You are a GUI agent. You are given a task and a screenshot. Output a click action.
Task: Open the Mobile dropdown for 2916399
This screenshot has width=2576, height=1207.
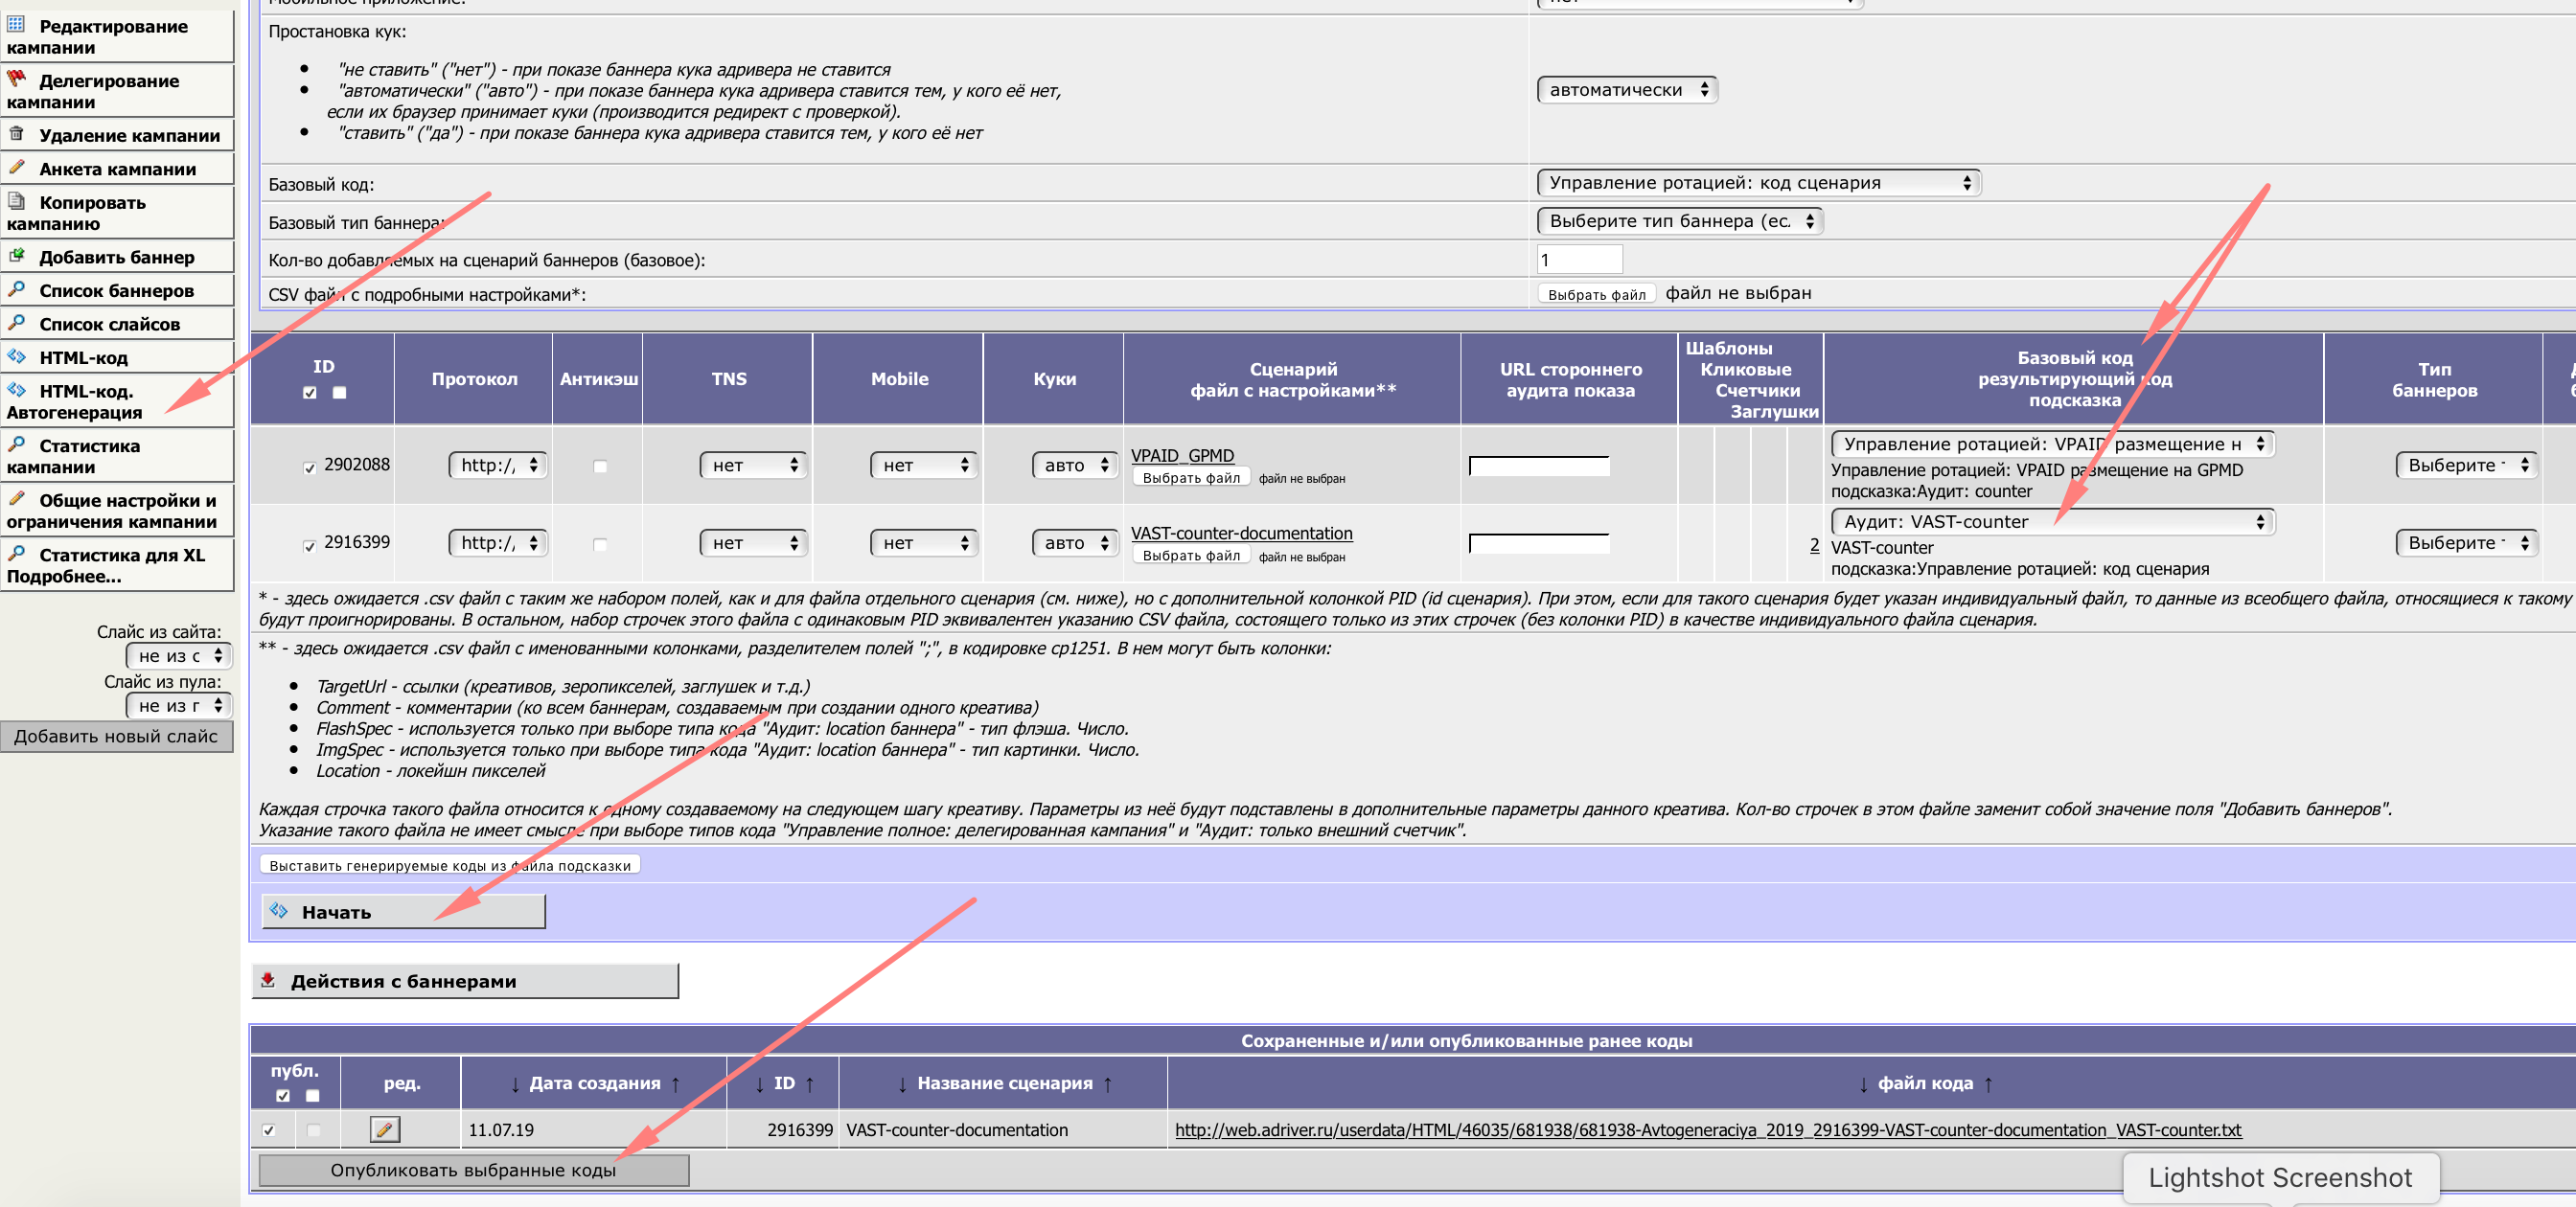tap(924, 542)
